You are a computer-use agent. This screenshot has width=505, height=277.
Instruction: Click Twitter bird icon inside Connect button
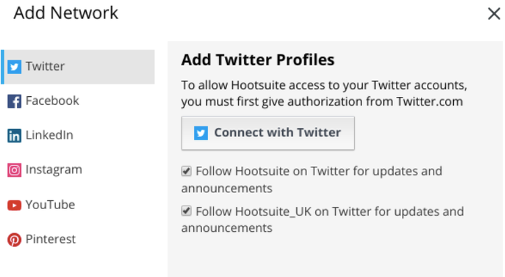tap(201, 133)
